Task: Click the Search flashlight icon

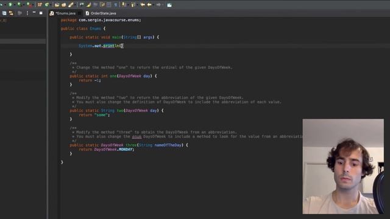Action: [x=71, y=5]
